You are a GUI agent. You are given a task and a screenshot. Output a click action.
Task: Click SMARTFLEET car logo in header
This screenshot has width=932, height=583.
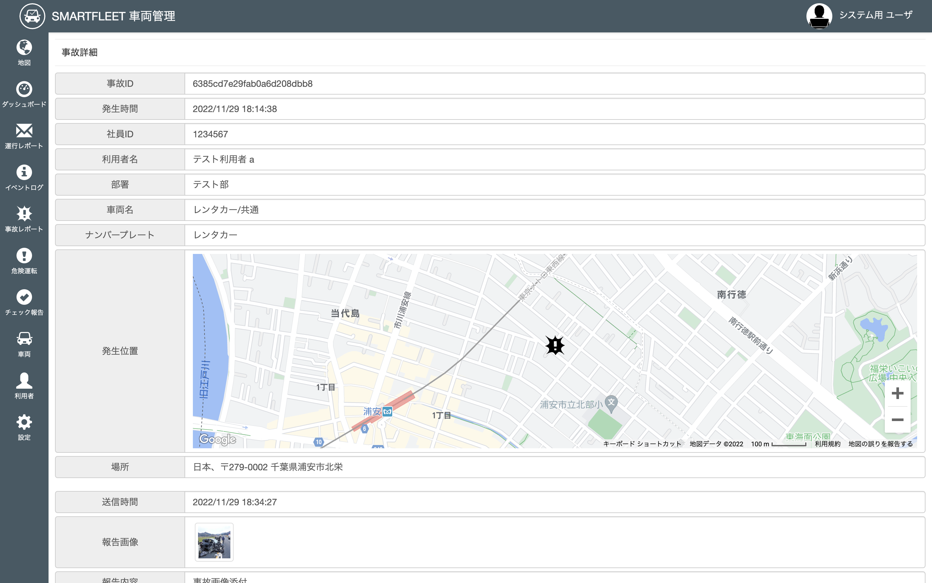[32, 16]
